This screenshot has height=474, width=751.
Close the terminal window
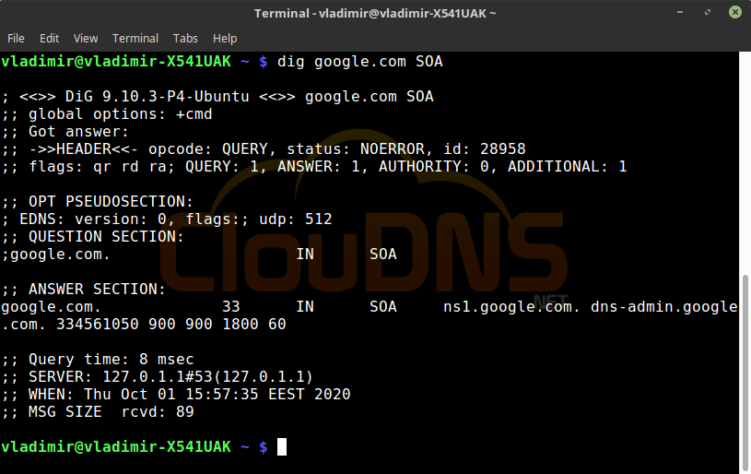[735, 12]
